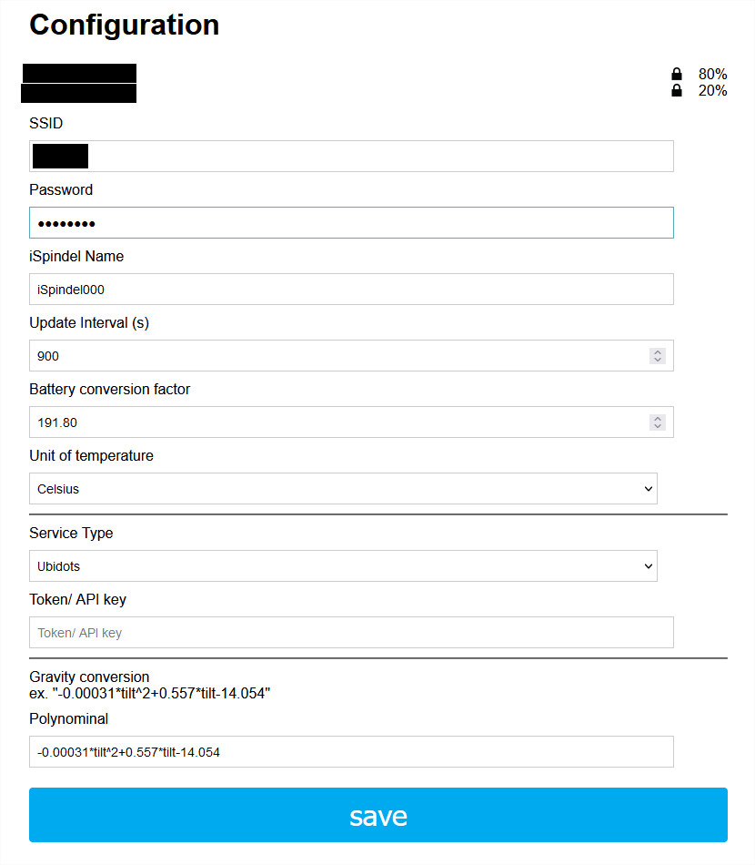Click the Polynominal formula field
Screen dimensions: 755x865
click(351, 751)
